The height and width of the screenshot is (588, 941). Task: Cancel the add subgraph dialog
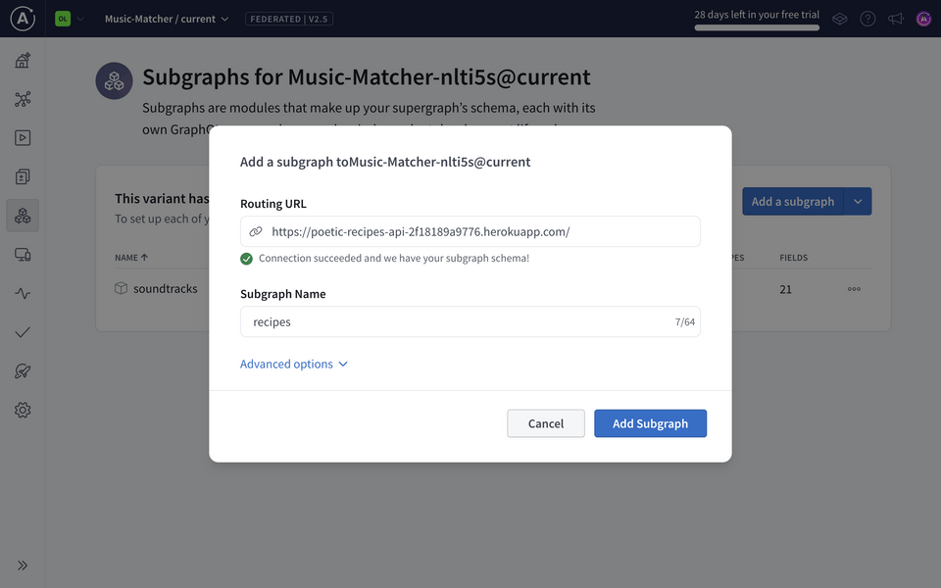click(545, 423)
